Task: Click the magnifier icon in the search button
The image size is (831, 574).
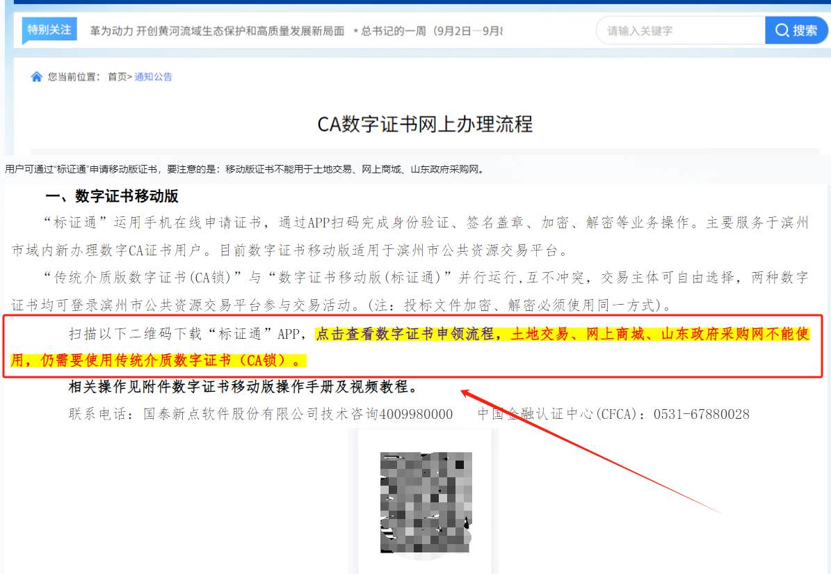Action: click(782, 31)
